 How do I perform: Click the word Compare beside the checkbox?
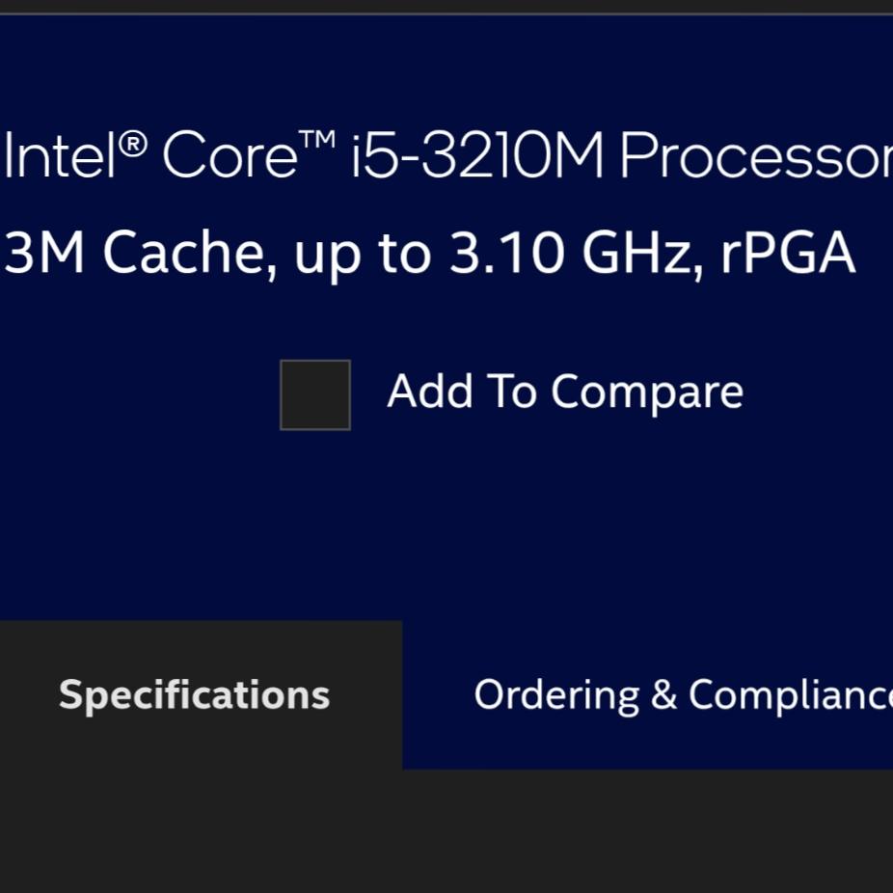646,392
